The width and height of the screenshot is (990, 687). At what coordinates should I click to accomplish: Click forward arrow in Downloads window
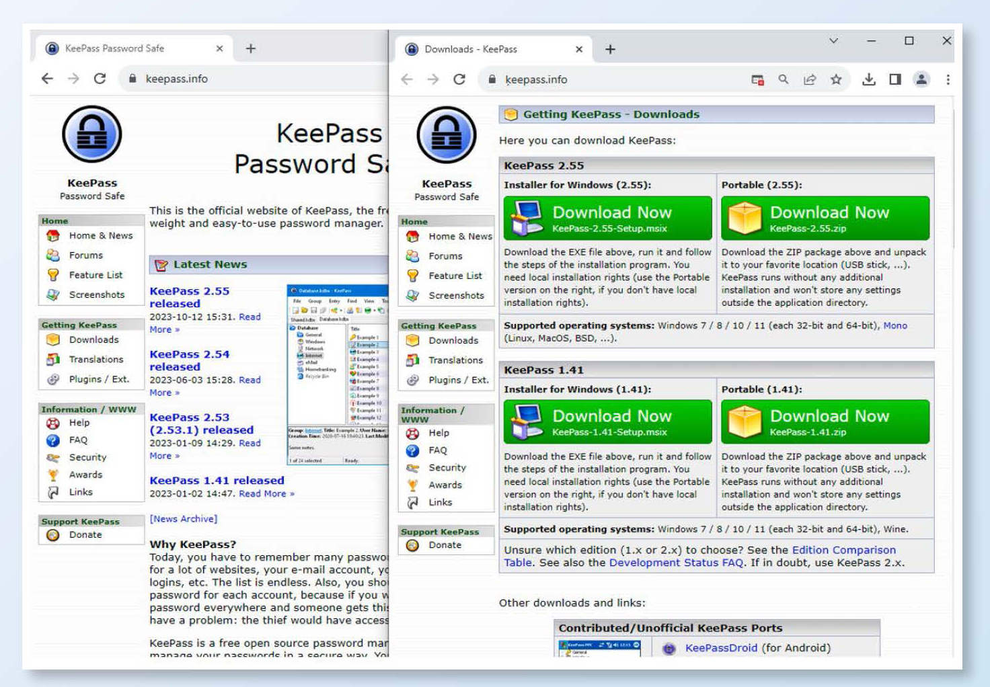tap(433, 79)
